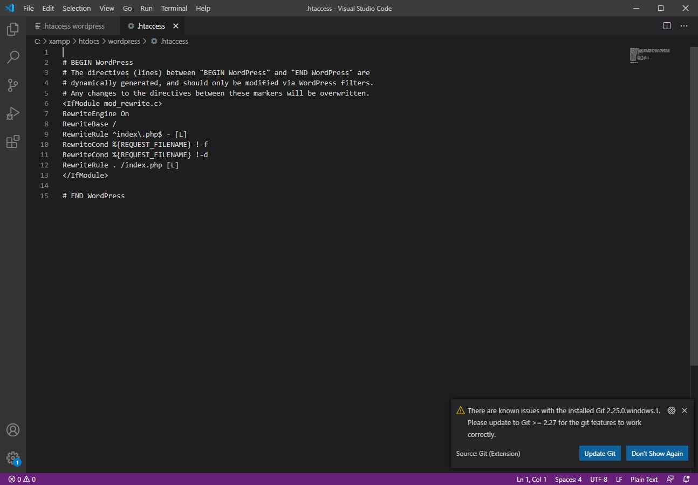Switch to the ".htaccess wordpress" tab
The width and height of the screenshot is (698, 485).
pyautogui.click(x=73, y=26)
